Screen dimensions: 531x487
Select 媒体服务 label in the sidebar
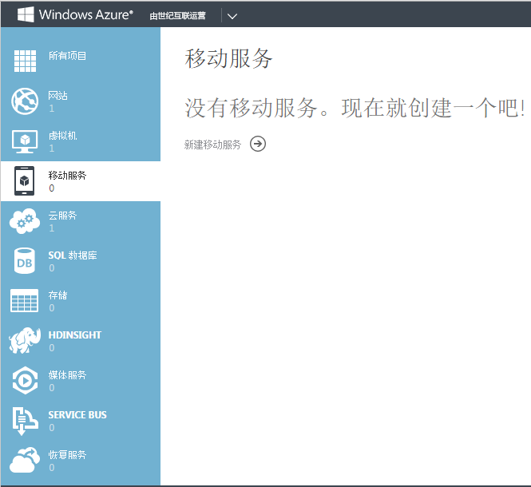point(67,375)
